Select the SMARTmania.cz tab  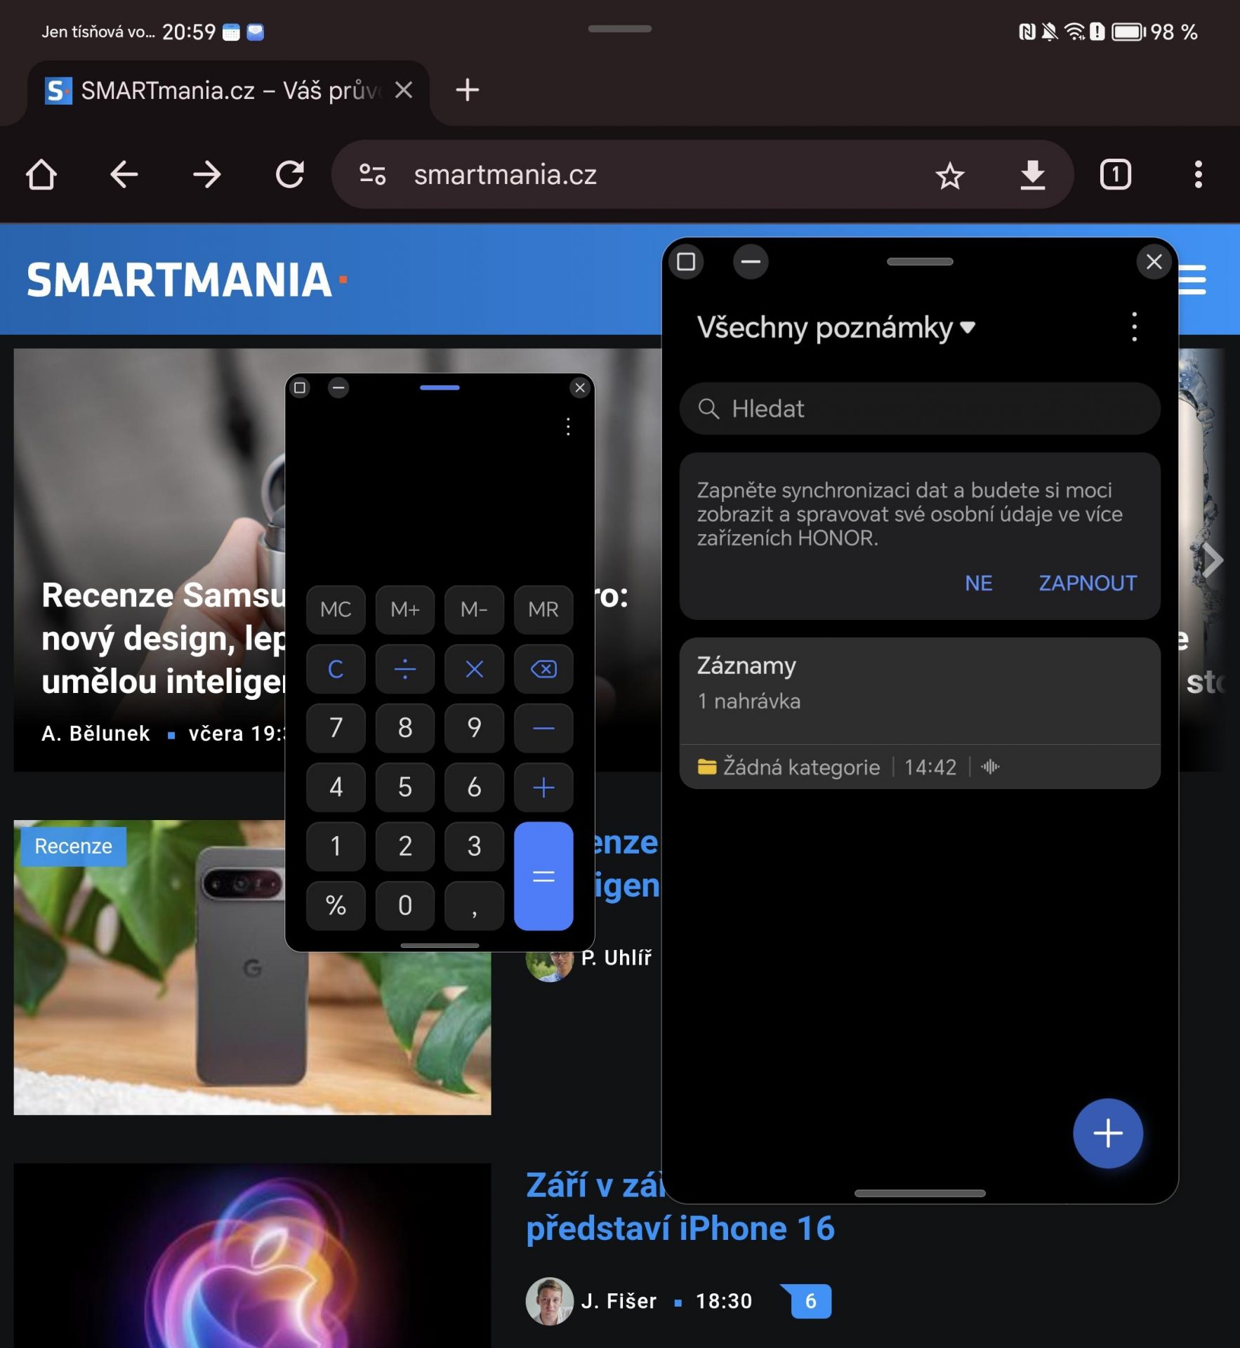coord(228,91)
